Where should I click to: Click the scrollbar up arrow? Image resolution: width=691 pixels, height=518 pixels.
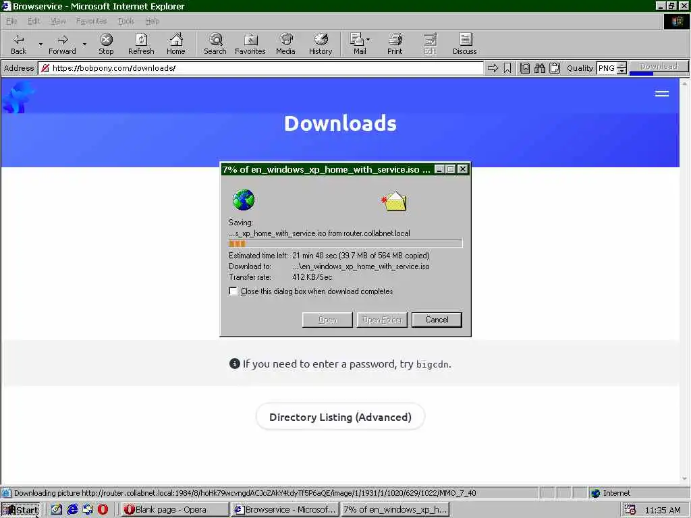(684, 83)
